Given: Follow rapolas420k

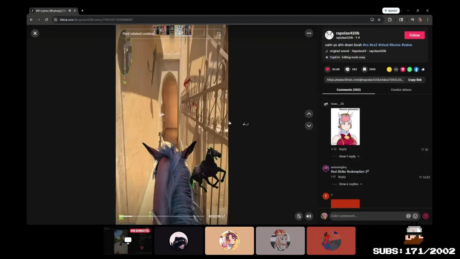Looking at the screenshot, I should [x=414, y=35].
